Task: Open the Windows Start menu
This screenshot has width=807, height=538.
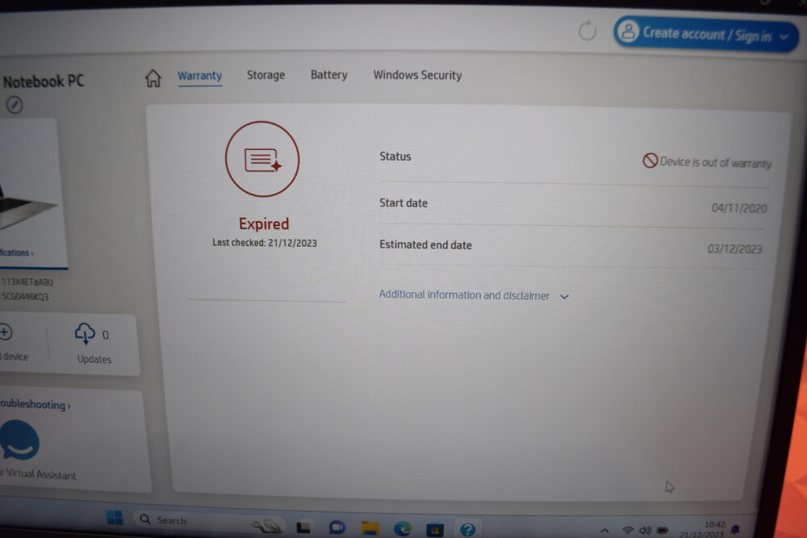Action: pyautogui.click(x=115, y=517)
